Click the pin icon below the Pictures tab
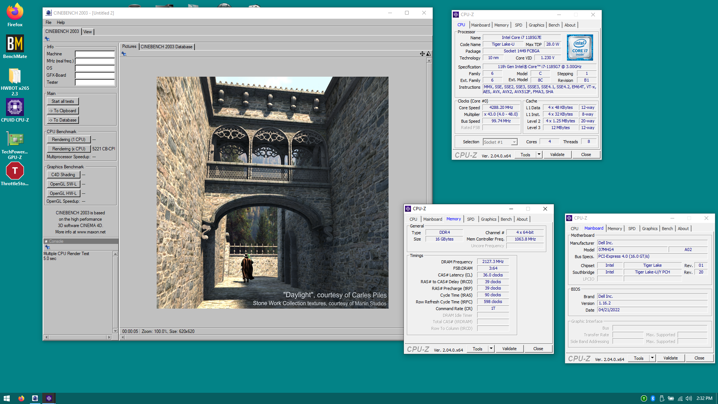Image resolution: width=718 pixels, height=404 pixels. coord(124,54)
